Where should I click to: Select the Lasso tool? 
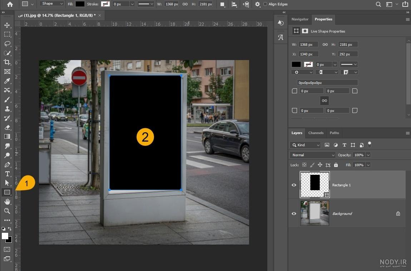click(x=7, y=44)
